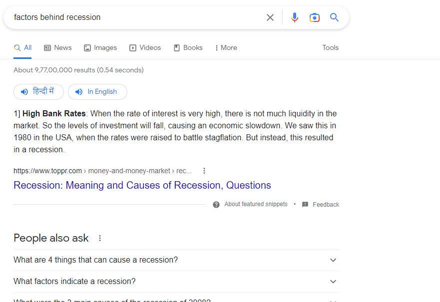Listen to the snippet In English
This screenshot has width=440, height=302.
click(97, 92)
